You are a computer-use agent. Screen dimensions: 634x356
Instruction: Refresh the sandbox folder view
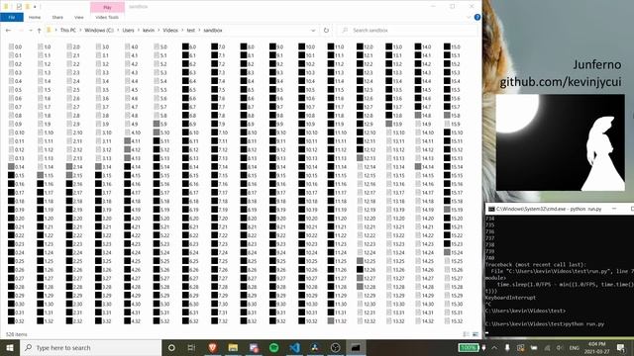(326, 31)
